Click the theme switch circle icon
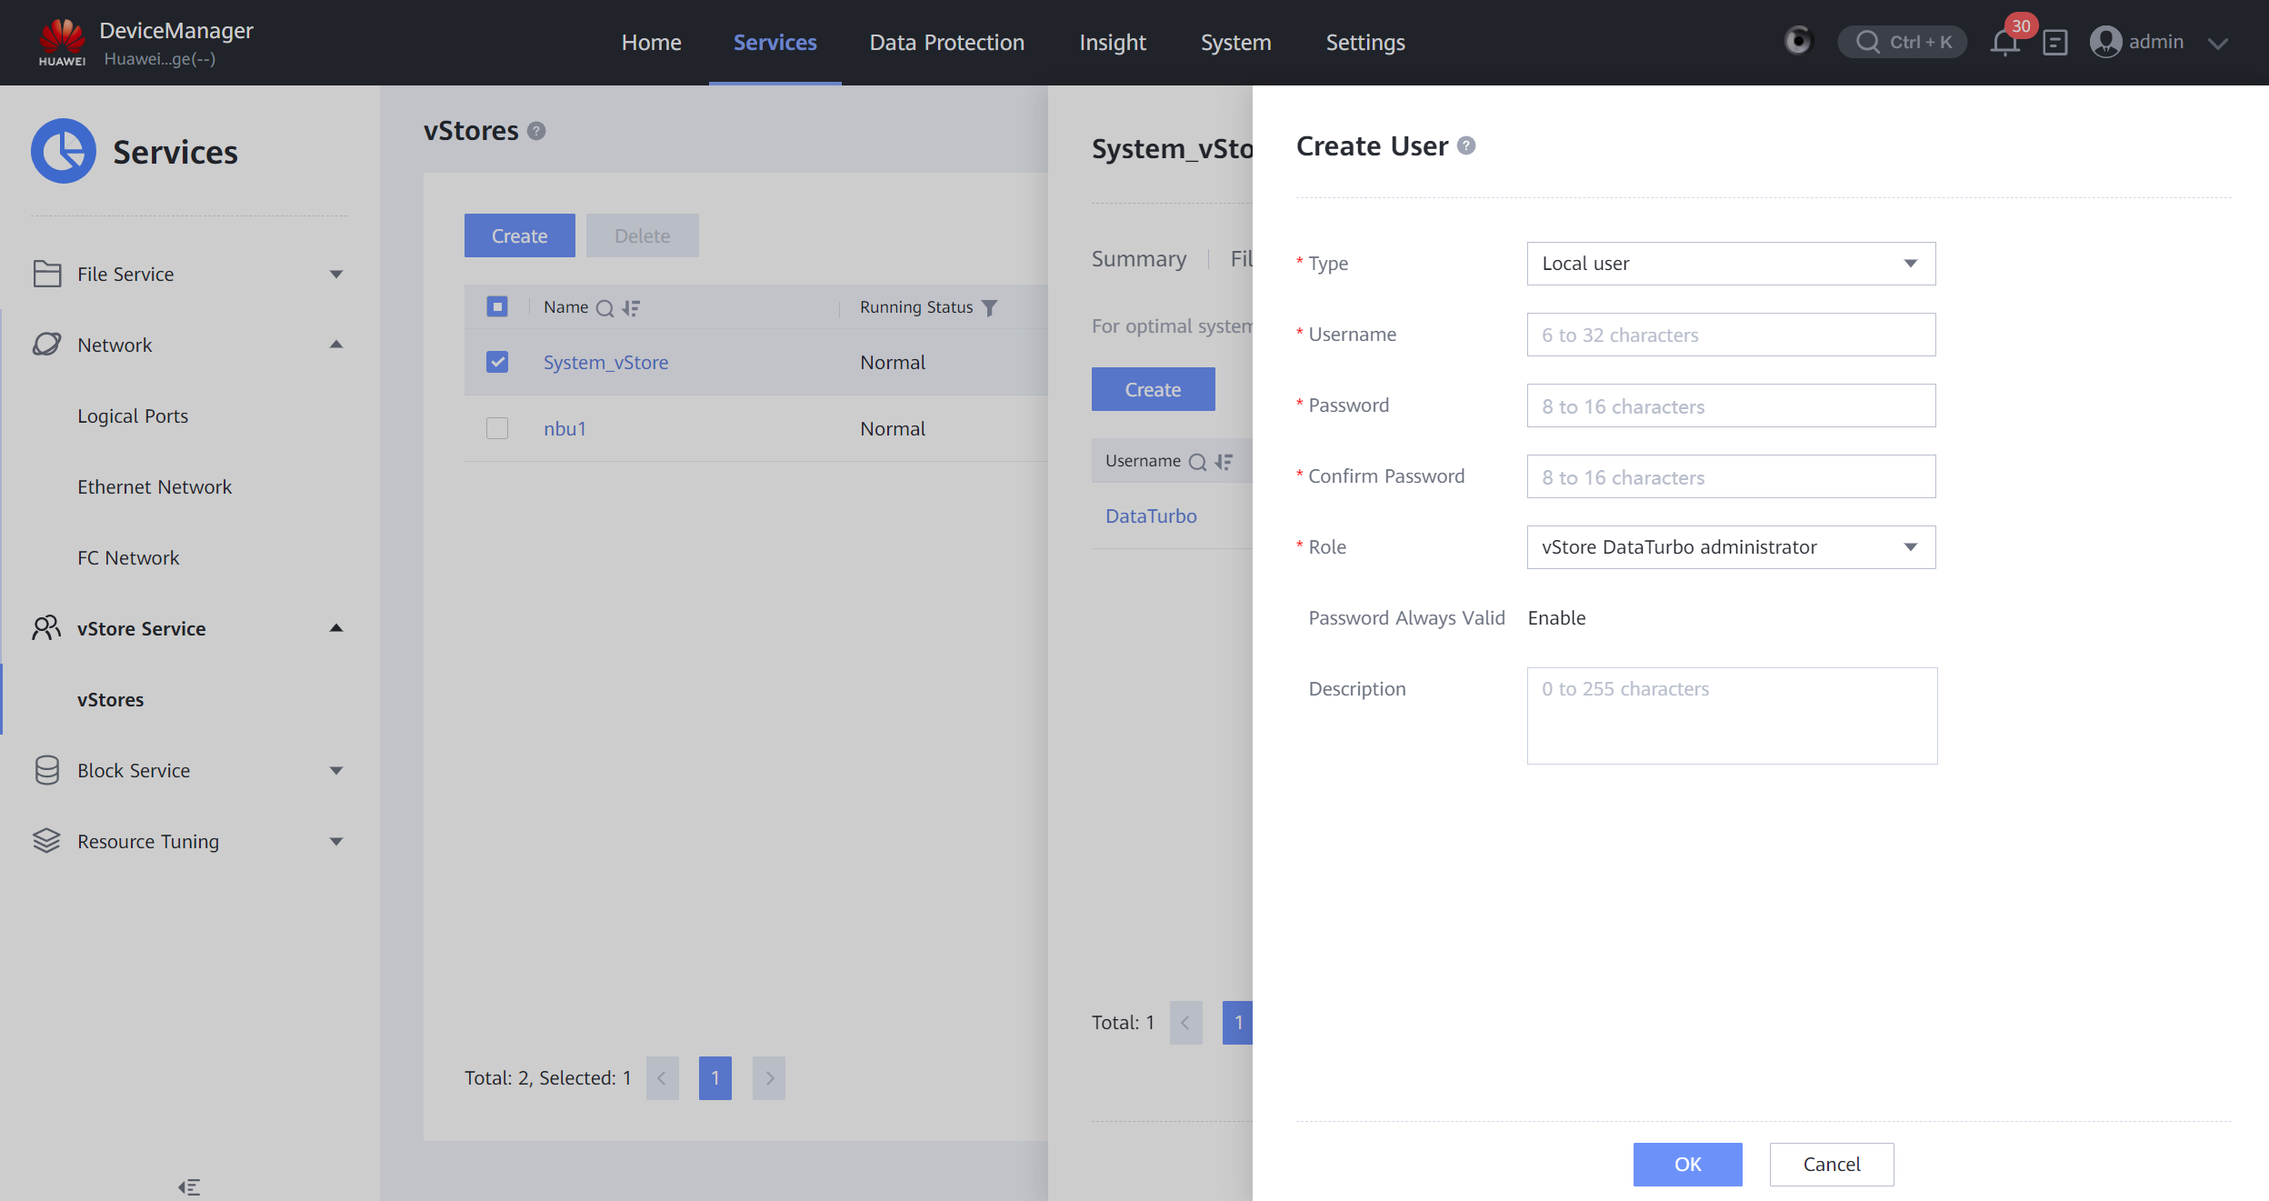Screen dimensions: 2269x1201 coord(1797,41)
